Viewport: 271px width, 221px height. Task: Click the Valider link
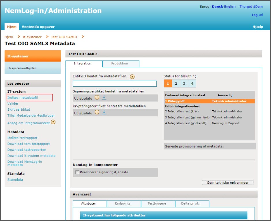coord(13,103)
